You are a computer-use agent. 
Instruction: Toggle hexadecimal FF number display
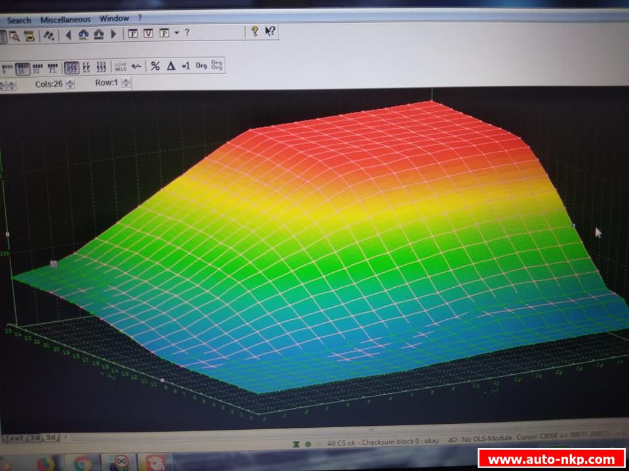click(x=86, y=67)
